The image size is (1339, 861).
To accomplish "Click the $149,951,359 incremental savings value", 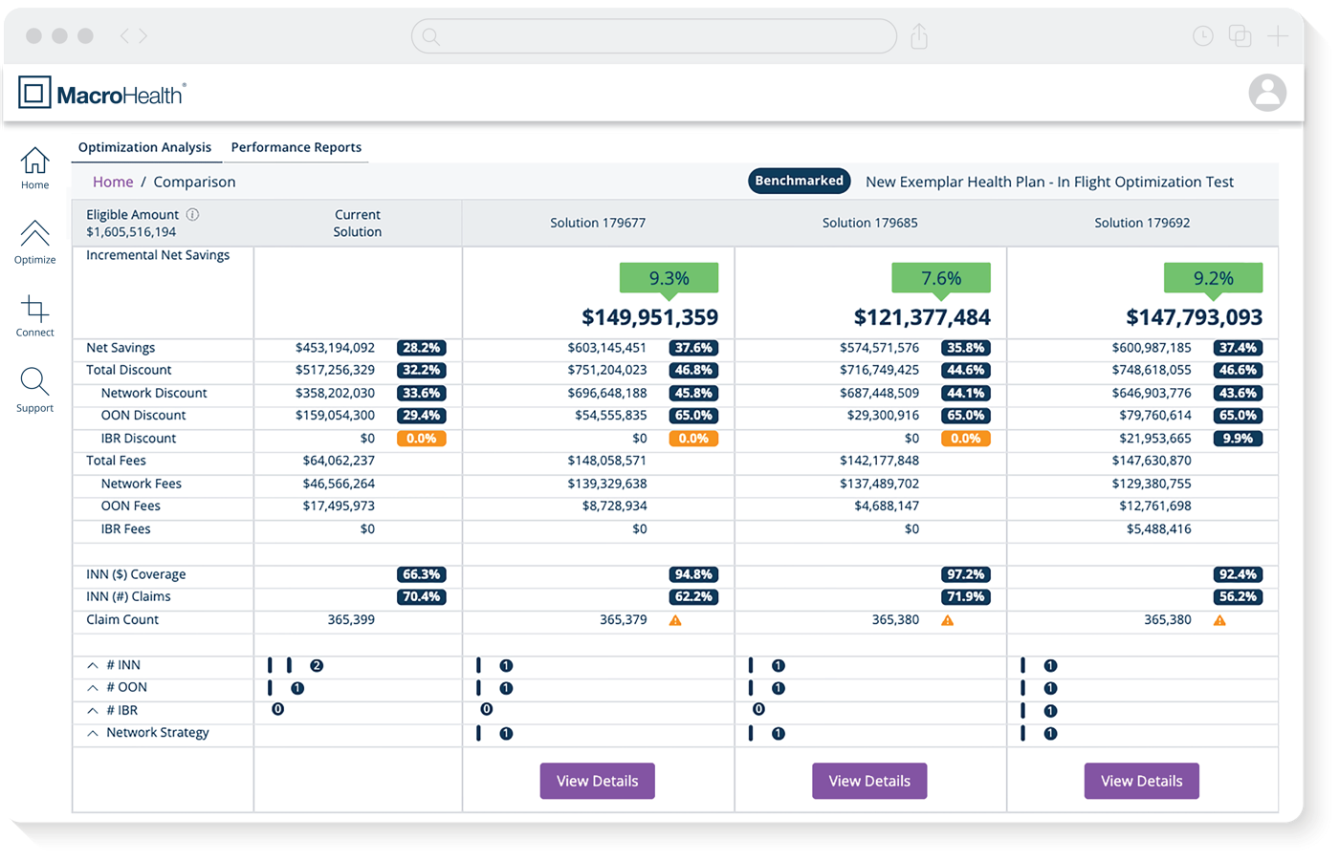I will tap(649, 317).
